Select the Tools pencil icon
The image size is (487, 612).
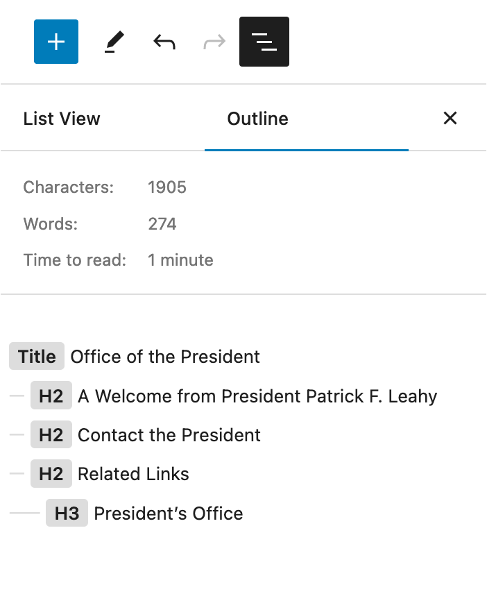coord(114,42)
